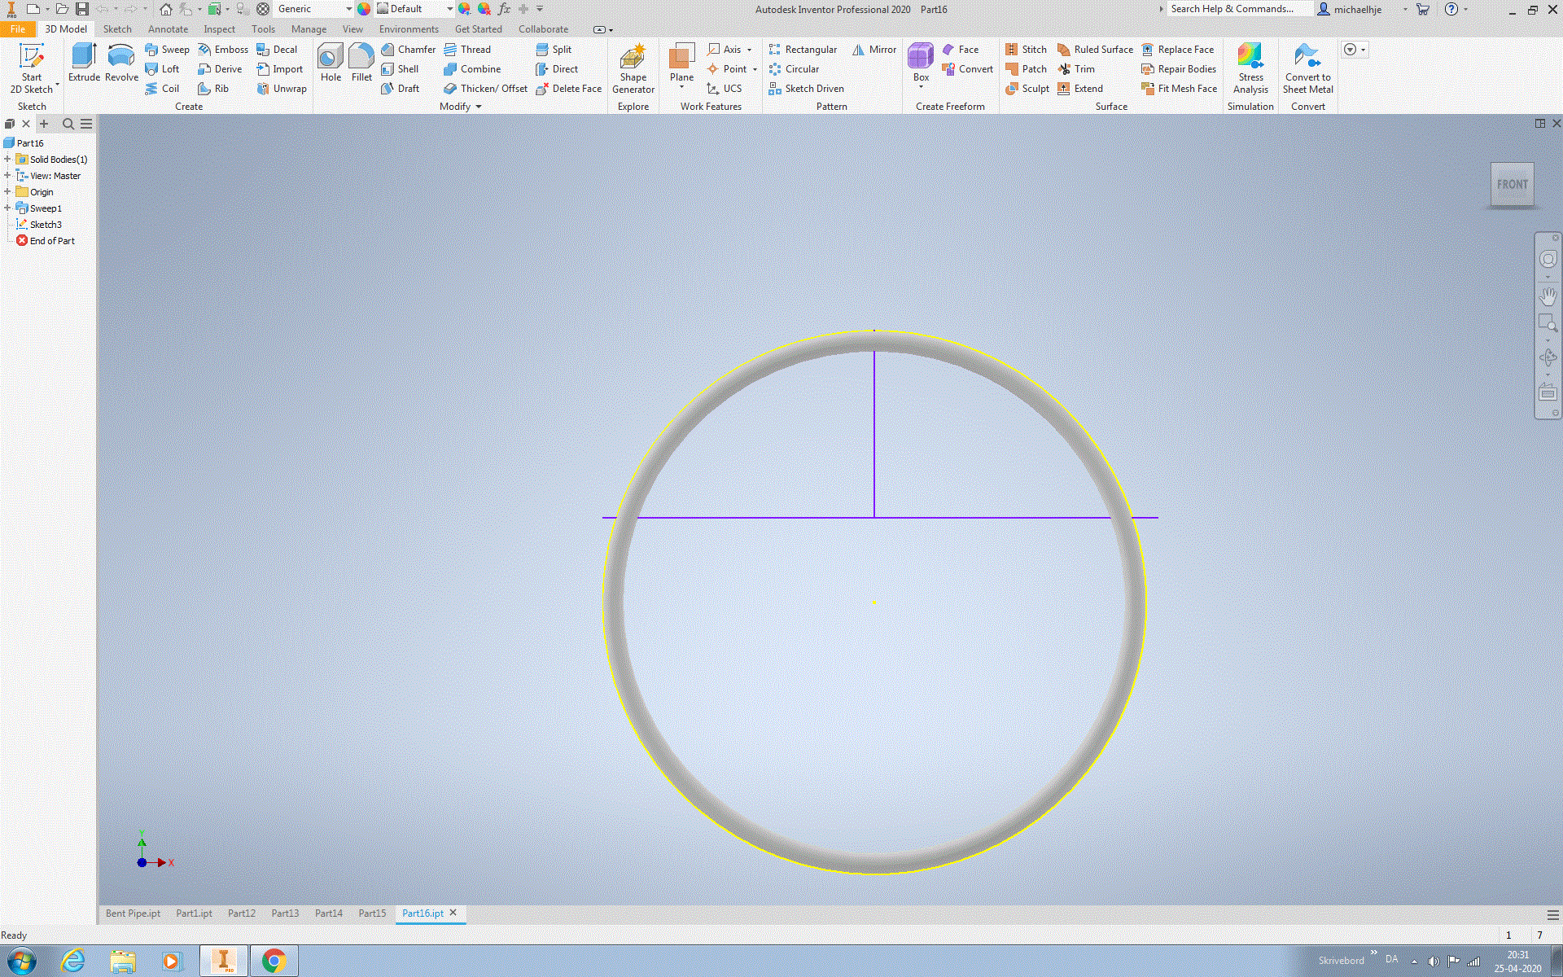The height and width of the screenshot is (977, 1563).
Task: Select the Revolve tool
Action: pos(120,65)
